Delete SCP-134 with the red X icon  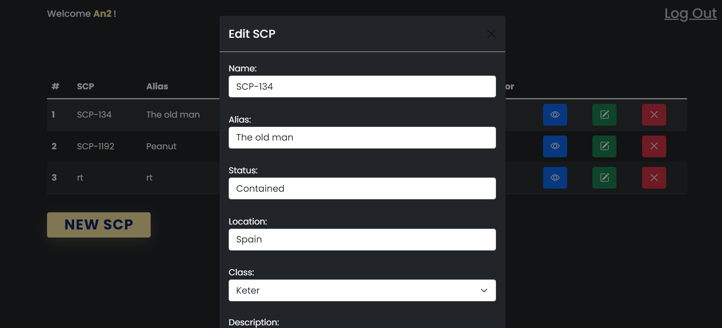click(x=654, y=115)
